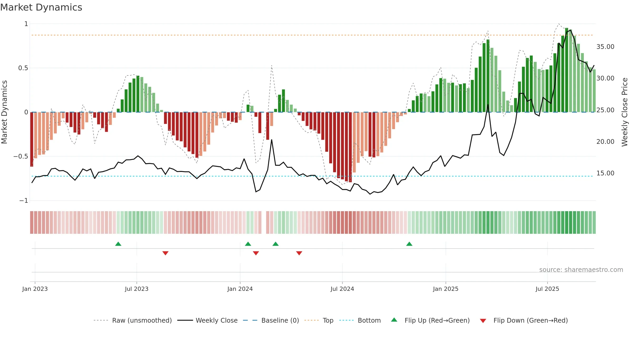The height and width of the screenshot is (355, 632).
Task: Click the Jul 2023 x-axis label
Action: pyautogui.click(x=137, y=289)
